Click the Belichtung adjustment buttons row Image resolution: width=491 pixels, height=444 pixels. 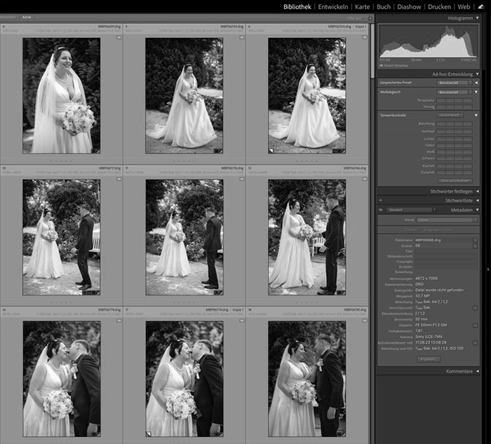(x=455, y=123)
